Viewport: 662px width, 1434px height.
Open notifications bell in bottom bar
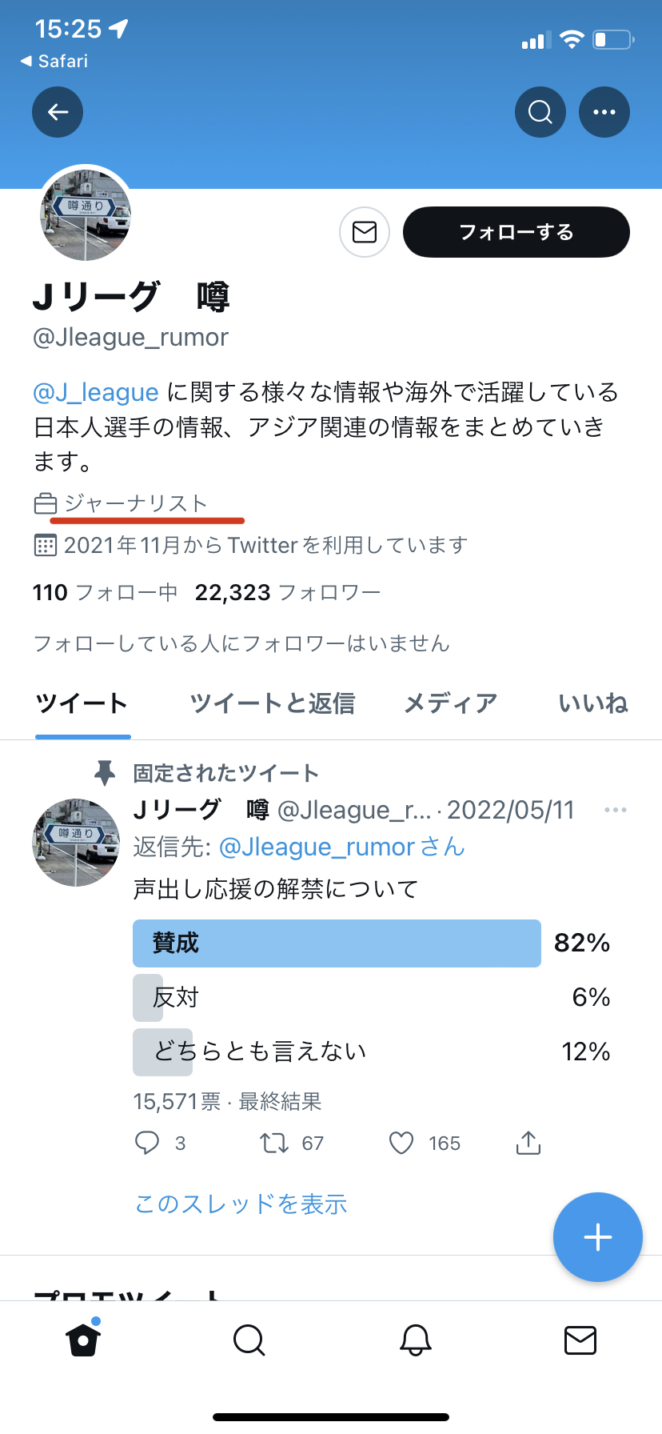coord(416,1340)
